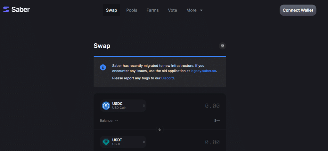Viewport: 328px width, 151px height.
Task: Open swap settings sliders icon
Action: click(x=222, y=46)
